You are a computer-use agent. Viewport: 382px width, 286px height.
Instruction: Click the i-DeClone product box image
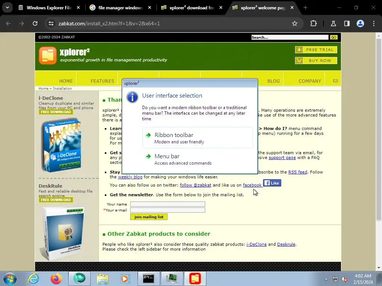[x=61, y=145]
